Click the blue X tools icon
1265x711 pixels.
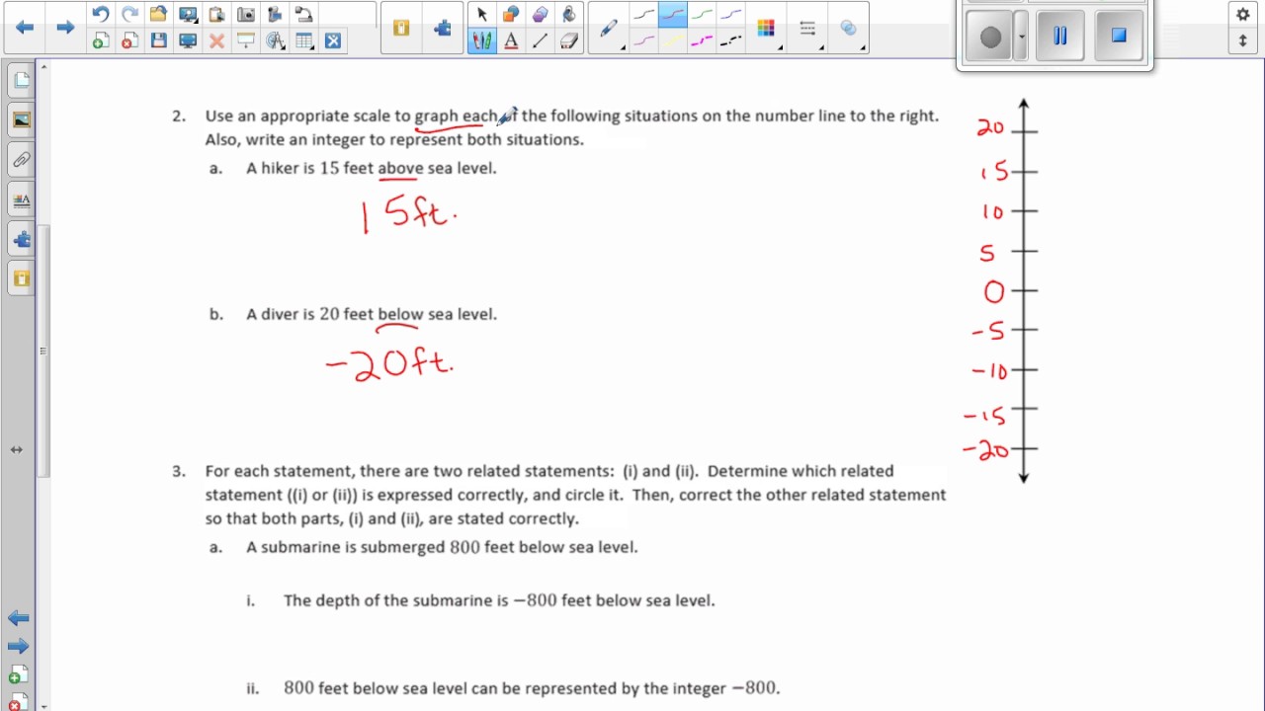(x=333, y=40)
